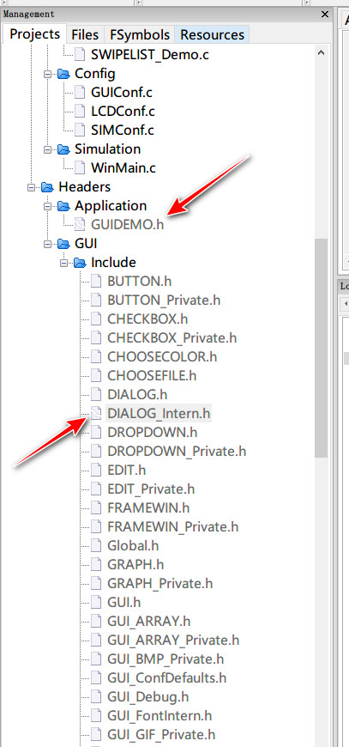Click the Include folder icon
Screen dimensions: 349x747
coord(80,263)
